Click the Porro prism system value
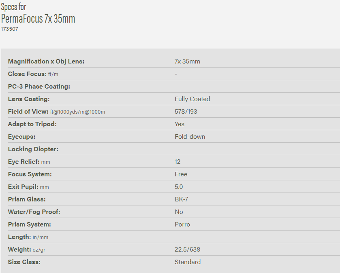Screen dimensions: 340x273 tap(182, 224)
